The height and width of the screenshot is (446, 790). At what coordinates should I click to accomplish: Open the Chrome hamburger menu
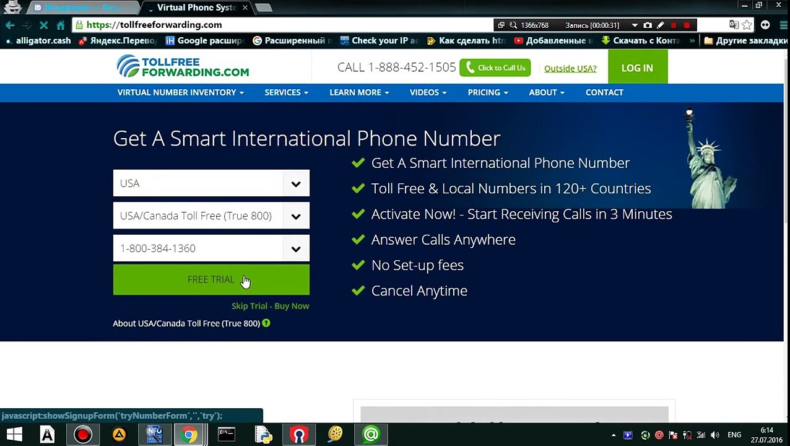click(783, 25)
